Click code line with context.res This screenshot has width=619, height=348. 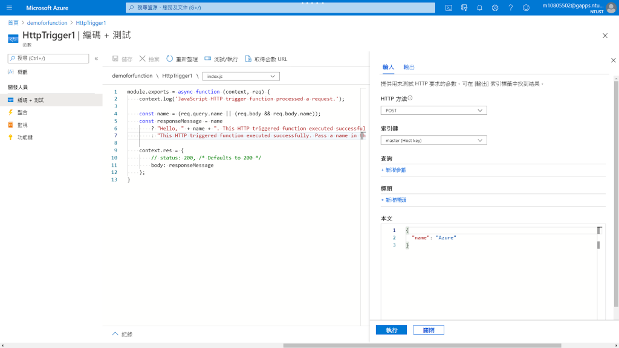(161, 150)
